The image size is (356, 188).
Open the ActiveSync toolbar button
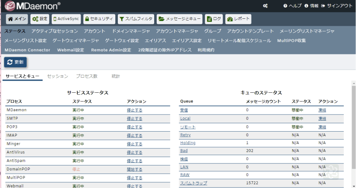tap(66, 19)
